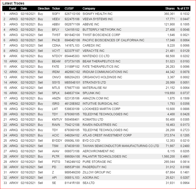This screenshot has height=189, width=196.
Task: Click the Shares column header
Action: click(170, 9)
